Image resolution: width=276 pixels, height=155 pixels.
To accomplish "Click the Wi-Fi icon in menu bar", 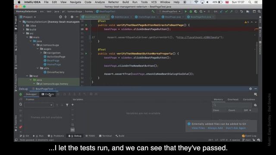I will [196, 2].
